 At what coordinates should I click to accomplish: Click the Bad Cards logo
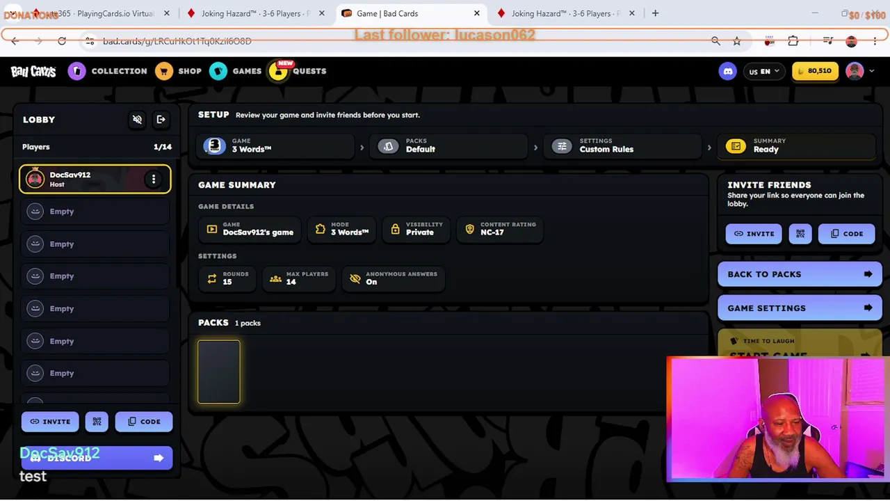(33, 71)
